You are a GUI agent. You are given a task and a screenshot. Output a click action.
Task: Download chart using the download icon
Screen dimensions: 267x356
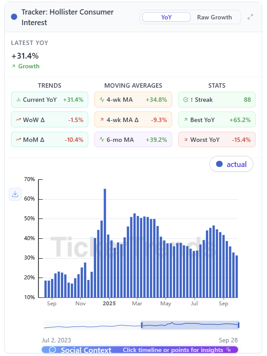(x=15, y=194)
